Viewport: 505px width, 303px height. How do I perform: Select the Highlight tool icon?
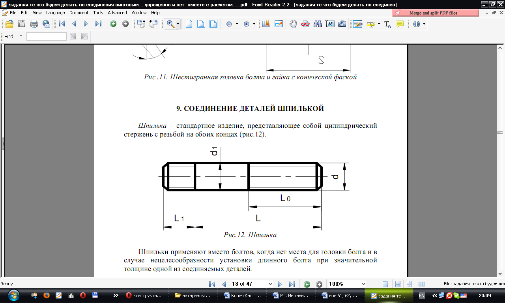(371, 24)
